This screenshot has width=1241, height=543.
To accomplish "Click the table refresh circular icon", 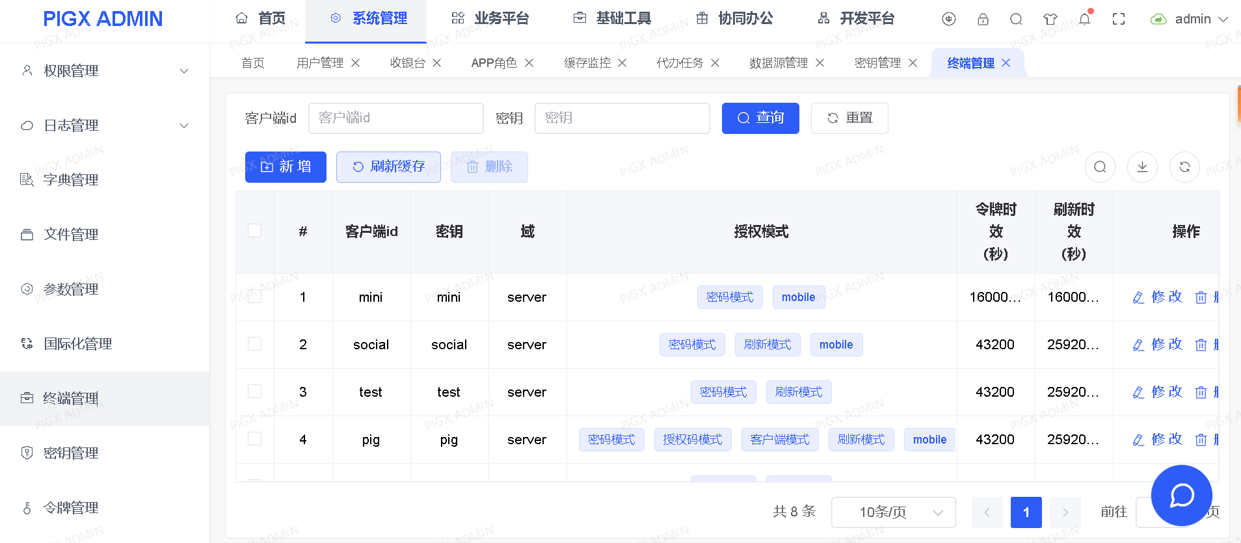I will pyautogui.click(x=1184, y=167).
